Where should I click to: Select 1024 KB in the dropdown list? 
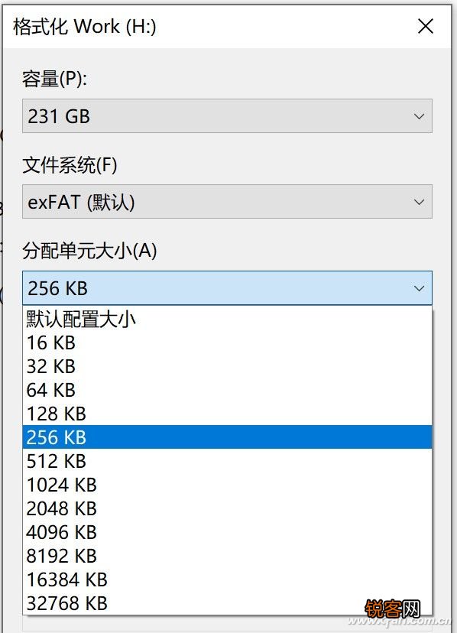[x=61, y=485]
